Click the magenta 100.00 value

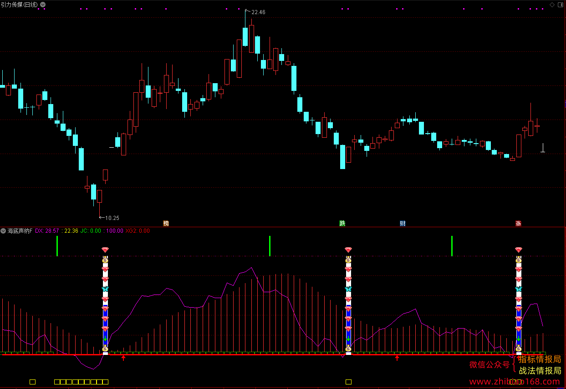[114, 231]
